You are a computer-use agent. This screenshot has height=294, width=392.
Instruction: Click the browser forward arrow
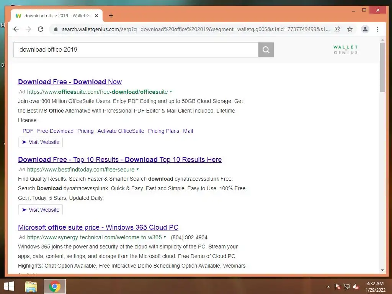pos(28,29)
